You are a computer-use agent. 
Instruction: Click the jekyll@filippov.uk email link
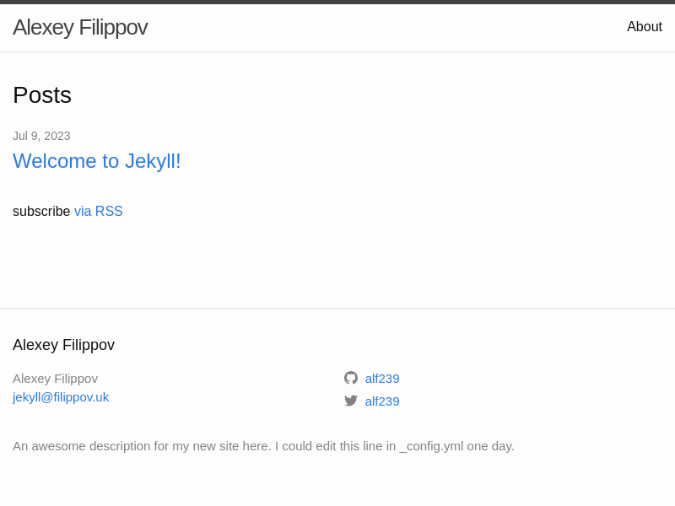(x=61, y=397)
